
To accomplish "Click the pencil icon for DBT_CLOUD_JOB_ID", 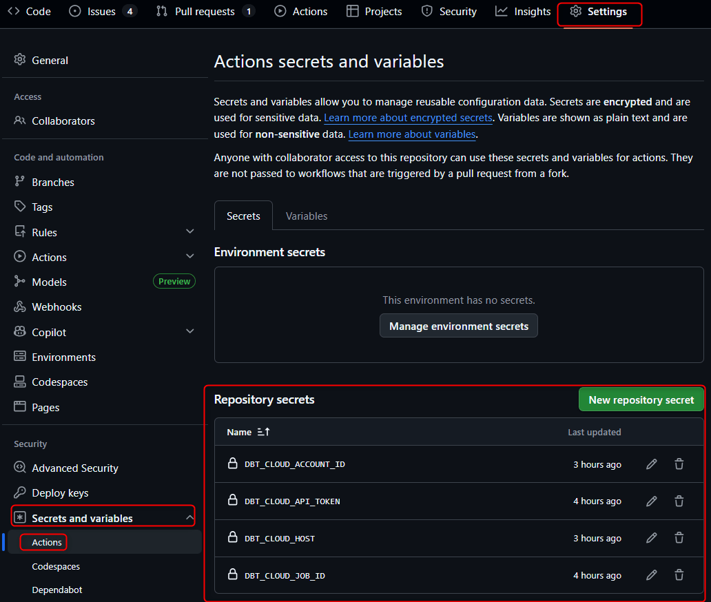I will (651, 575).
